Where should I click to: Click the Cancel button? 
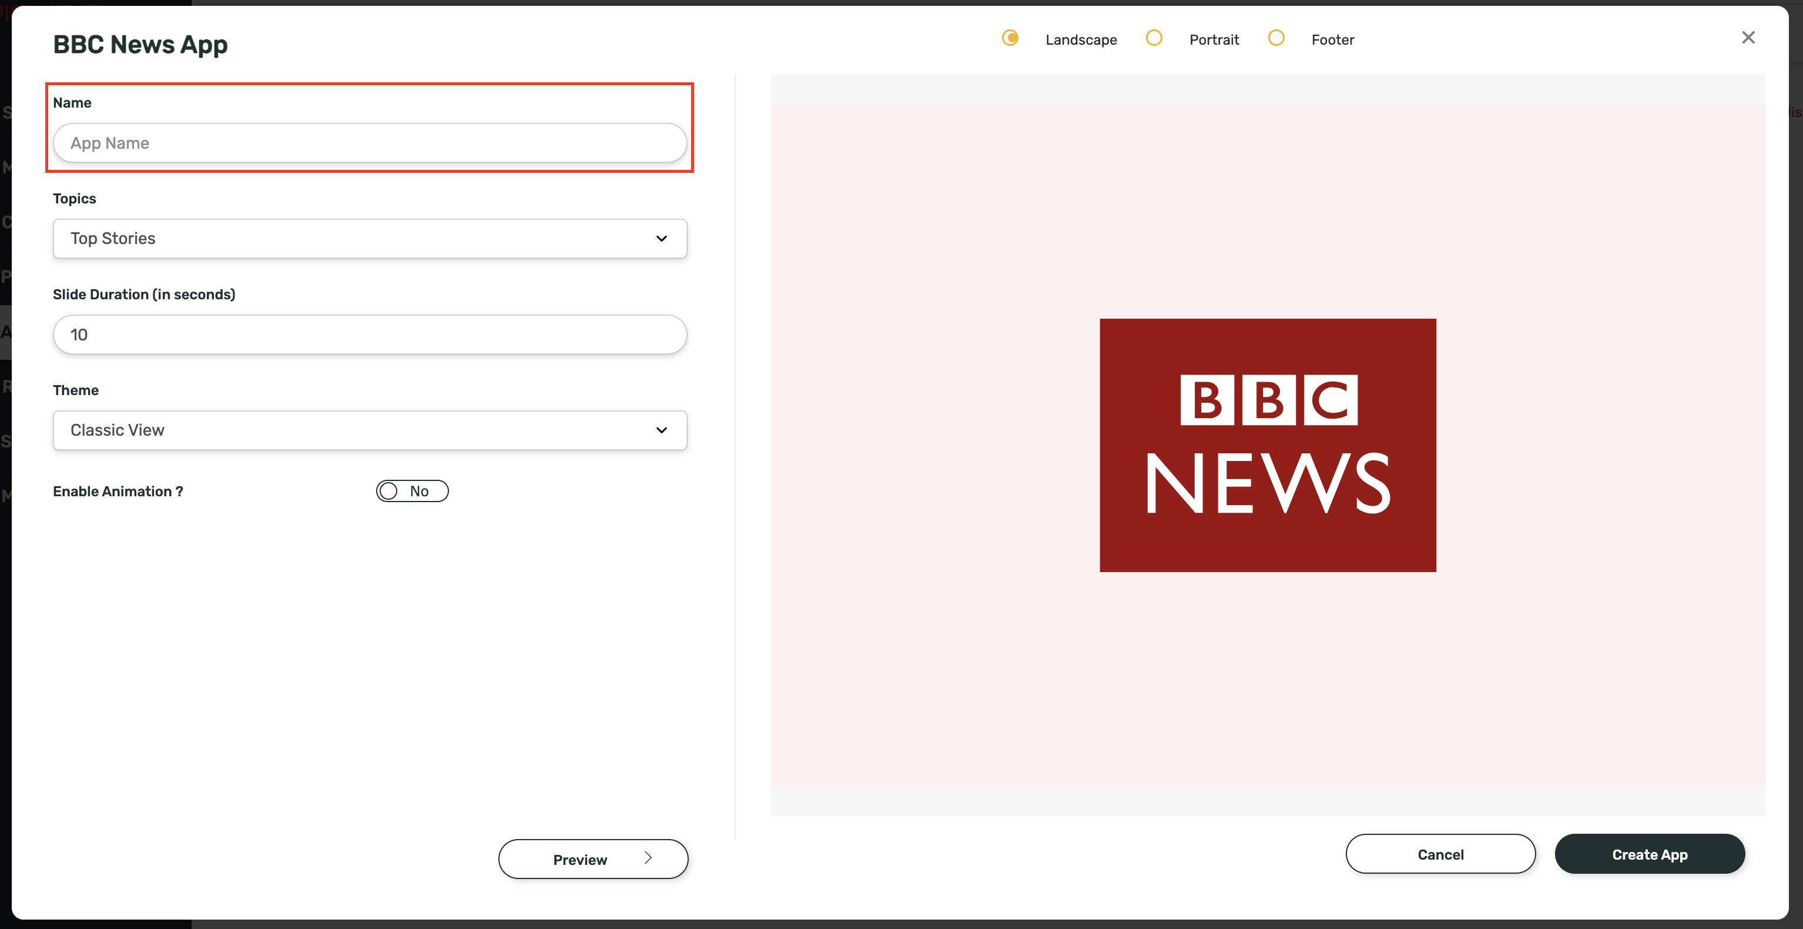tap(1440, 854)
